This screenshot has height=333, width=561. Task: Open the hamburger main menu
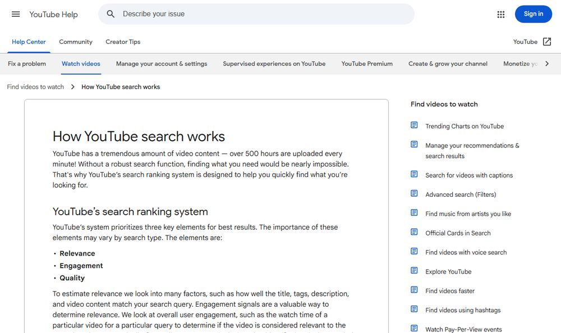(x=16, y=15)
